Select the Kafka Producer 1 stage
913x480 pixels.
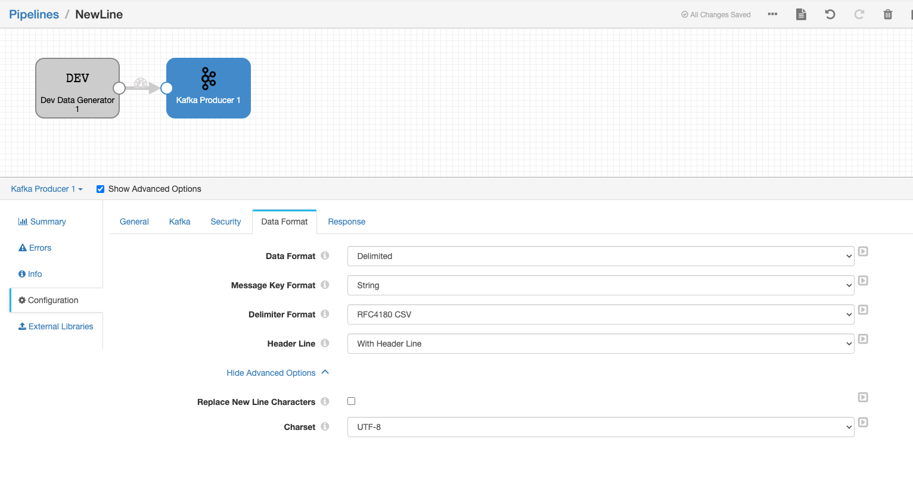pyautogui.click(x=209, y=88)
